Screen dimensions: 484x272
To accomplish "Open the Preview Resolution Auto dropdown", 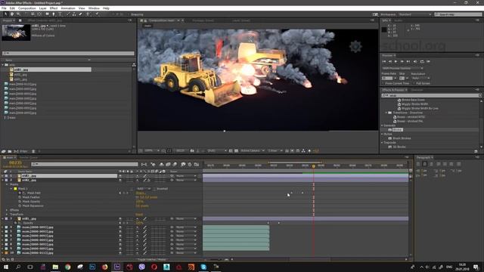I will pos(420,79).
